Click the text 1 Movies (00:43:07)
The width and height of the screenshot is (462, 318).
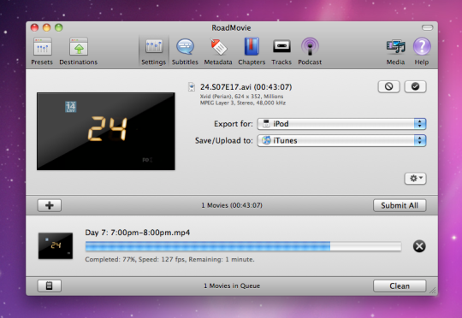point(232,205)
